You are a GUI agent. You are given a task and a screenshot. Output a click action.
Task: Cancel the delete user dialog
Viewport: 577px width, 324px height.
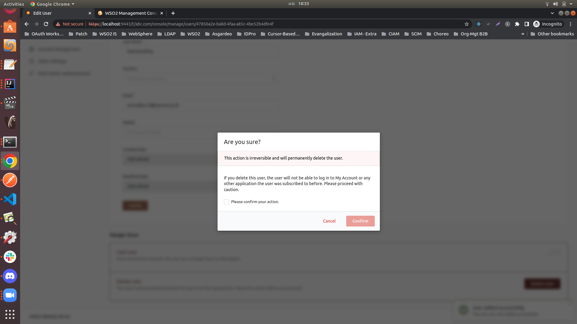click(329, 221)
